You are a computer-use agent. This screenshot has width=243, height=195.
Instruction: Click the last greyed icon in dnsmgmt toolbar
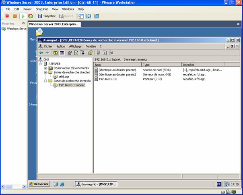pos(111,53)
